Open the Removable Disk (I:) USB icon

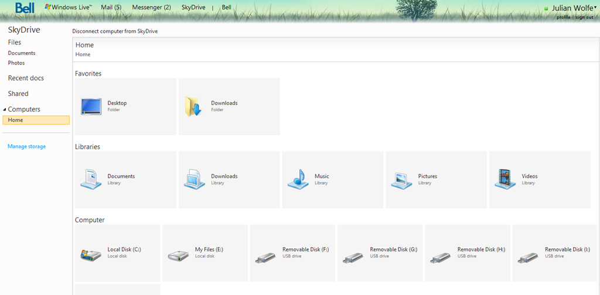pos(528,258)
